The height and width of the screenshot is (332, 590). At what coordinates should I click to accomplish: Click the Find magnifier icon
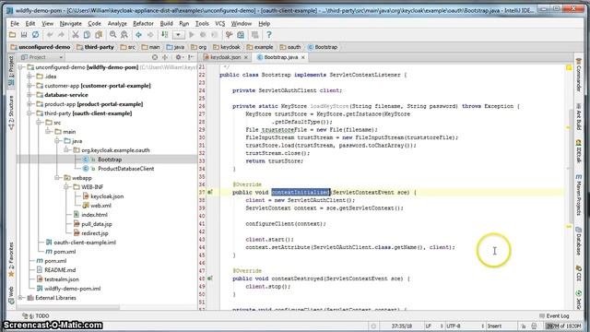coord(112,35)
